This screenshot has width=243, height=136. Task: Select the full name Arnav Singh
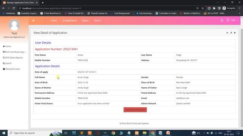83,77
